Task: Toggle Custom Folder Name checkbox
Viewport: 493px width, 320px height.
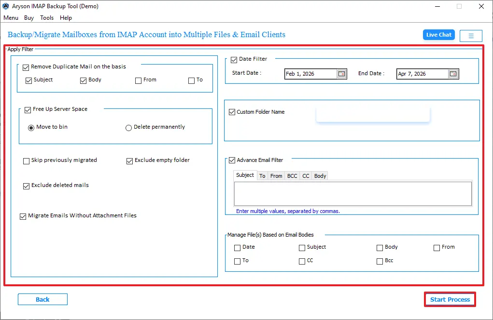Action: (232, 112)
